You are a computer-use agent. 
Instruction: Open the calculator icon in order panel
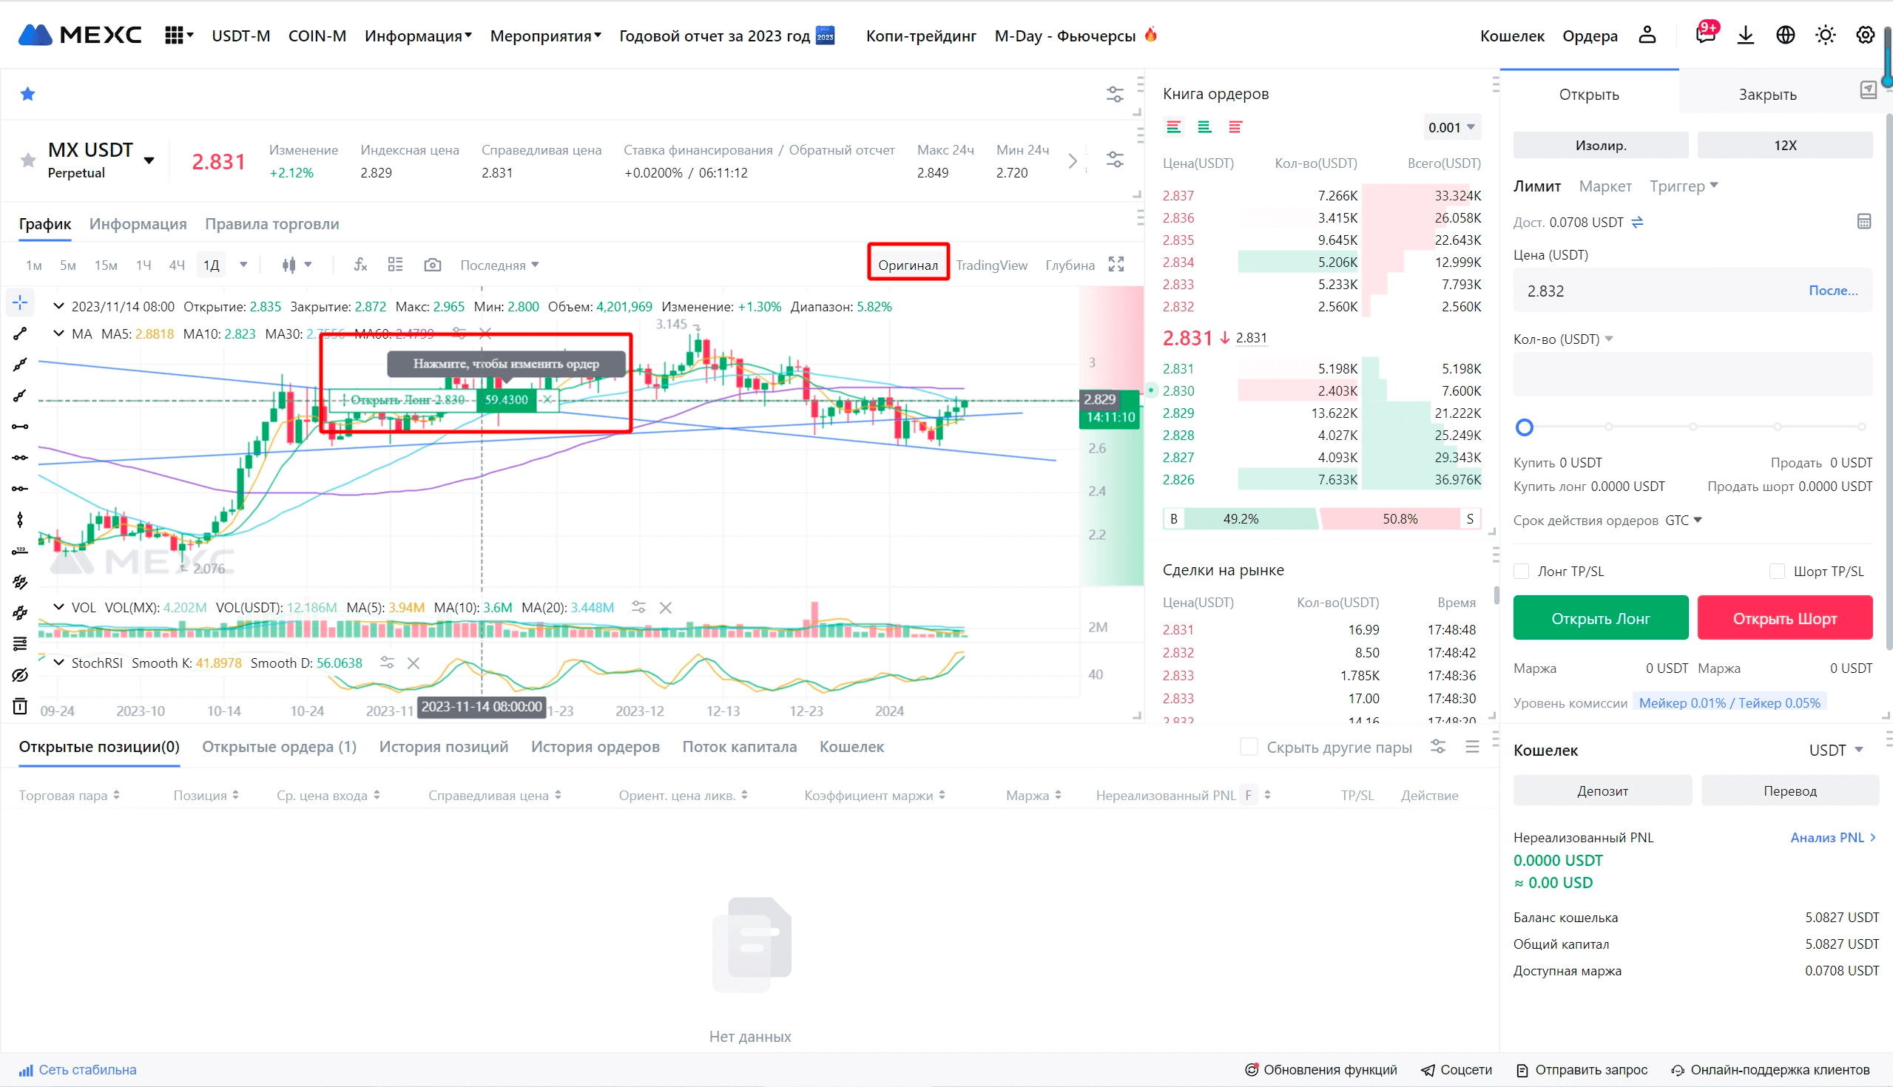[x=1864, y=222]
